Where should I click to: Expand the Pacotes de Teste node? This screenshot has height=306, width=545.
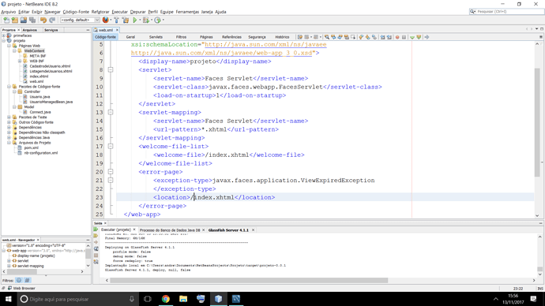(x=9, y=118)
